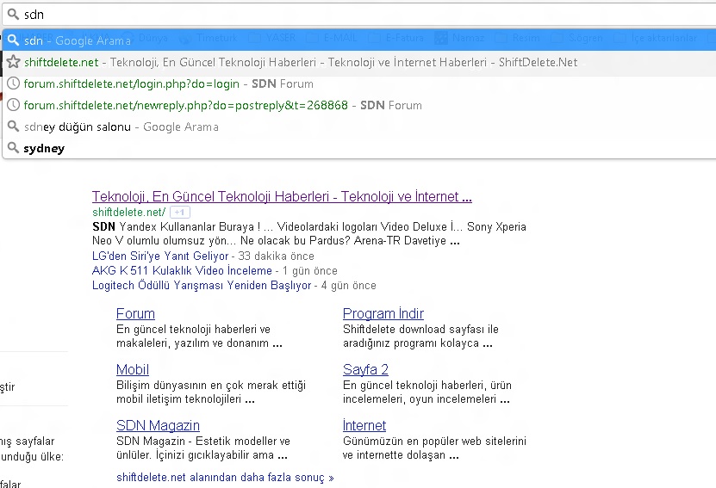Image resolution: width=716 pixels, height=488 pixels.
Task: Click the description 'Bilişim dünyasının en çok merak ettiği'
Action: click(x=211, y=386)
